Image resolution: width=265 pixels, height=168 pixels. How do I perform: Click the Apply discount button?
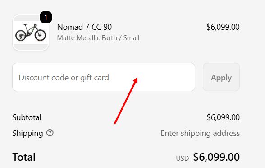221,77
